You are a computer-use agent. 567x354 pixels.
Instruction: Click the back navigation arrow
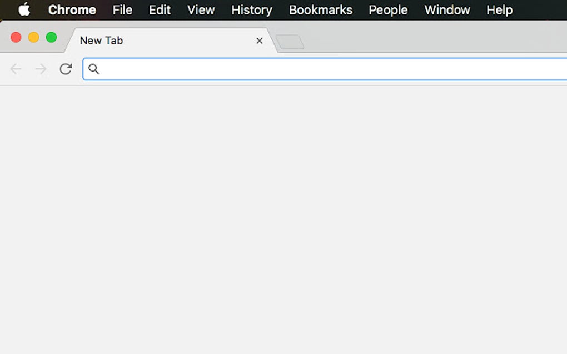[16, 69]
